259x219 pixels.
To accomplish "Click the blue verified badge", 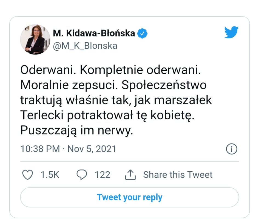I will tap(142, 33).
